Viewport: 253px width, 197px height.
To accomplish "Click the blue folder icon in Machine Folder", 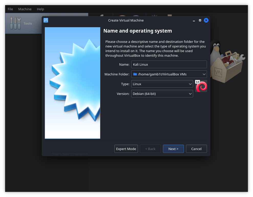I will pos(135,74).
